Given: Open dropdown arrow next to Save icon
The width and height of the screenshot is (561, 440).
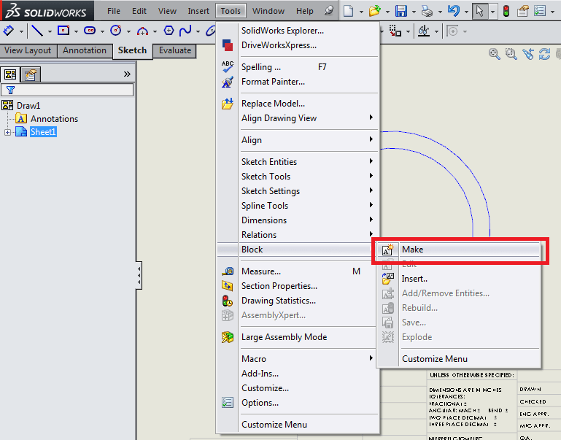Looking at the screenshot, I should (414, 12).
